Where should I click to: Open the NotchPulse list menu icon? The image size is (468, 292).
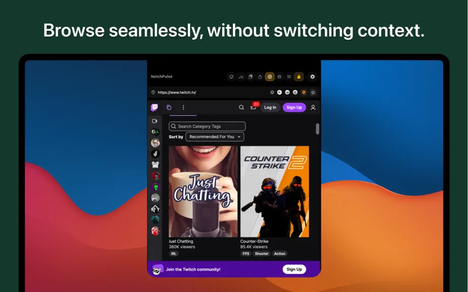pos(289,77)
